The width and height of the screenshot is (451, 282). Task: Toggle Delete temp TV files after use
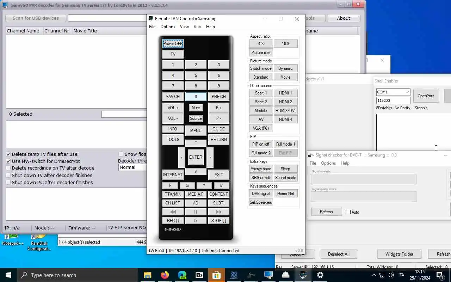point(8,154)
